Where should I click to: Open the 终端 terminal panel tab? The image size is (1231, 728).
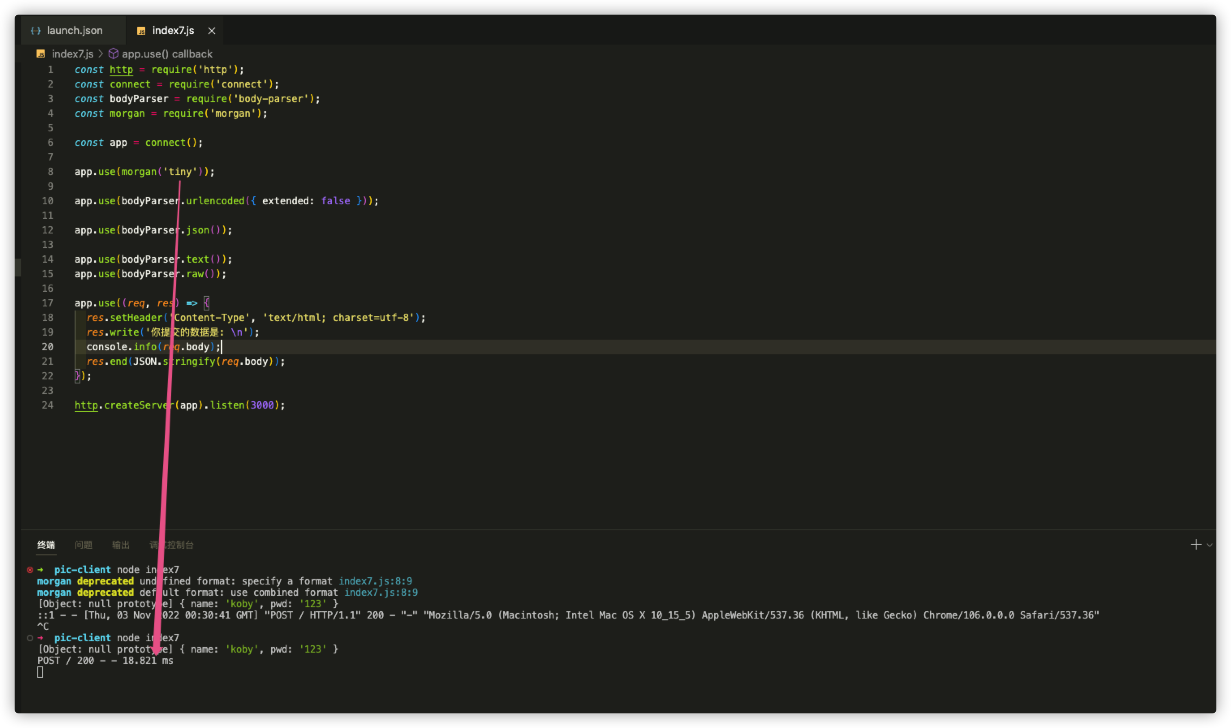coord(46,544)
